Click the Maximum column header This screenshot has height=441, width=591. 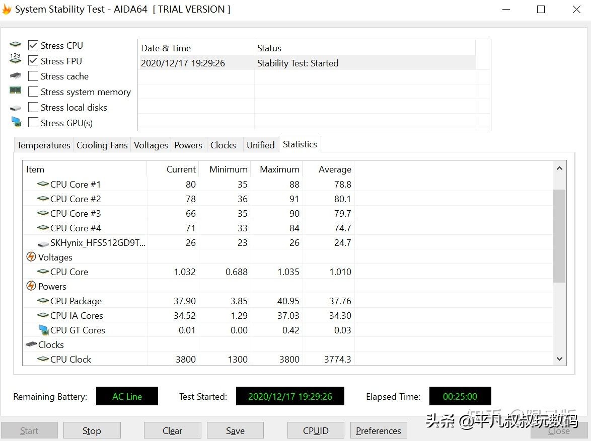point(276,169)
